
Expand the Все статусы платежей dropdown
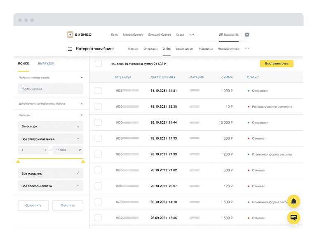click(x=50, y=139)
